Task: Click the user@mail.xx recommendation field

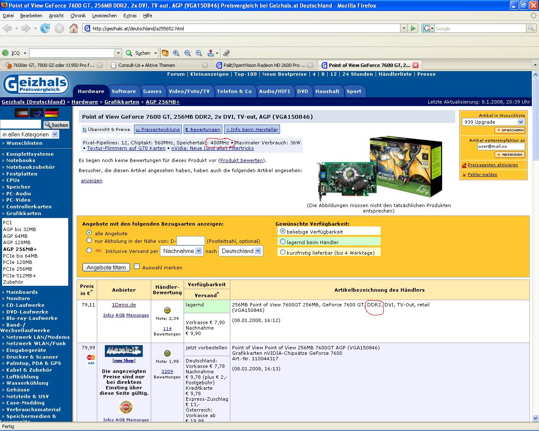Action: tap(501, 146)
